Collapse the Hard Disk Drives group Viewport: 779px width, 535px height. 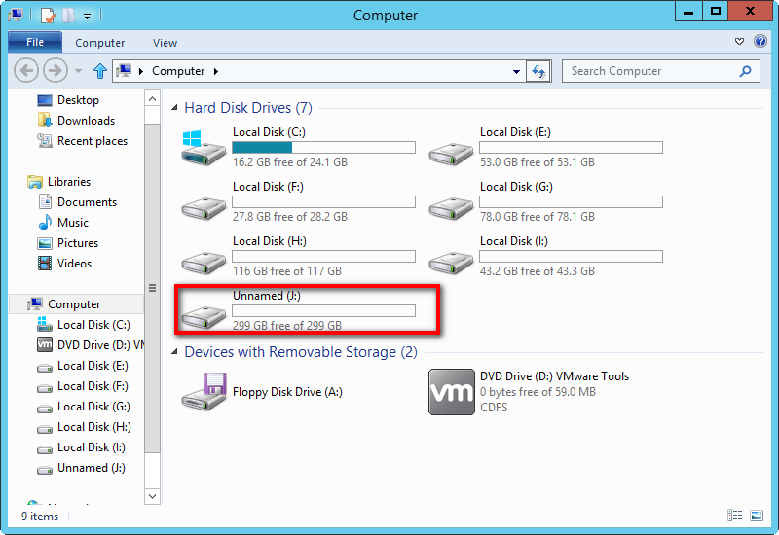(x=174, y=108)
